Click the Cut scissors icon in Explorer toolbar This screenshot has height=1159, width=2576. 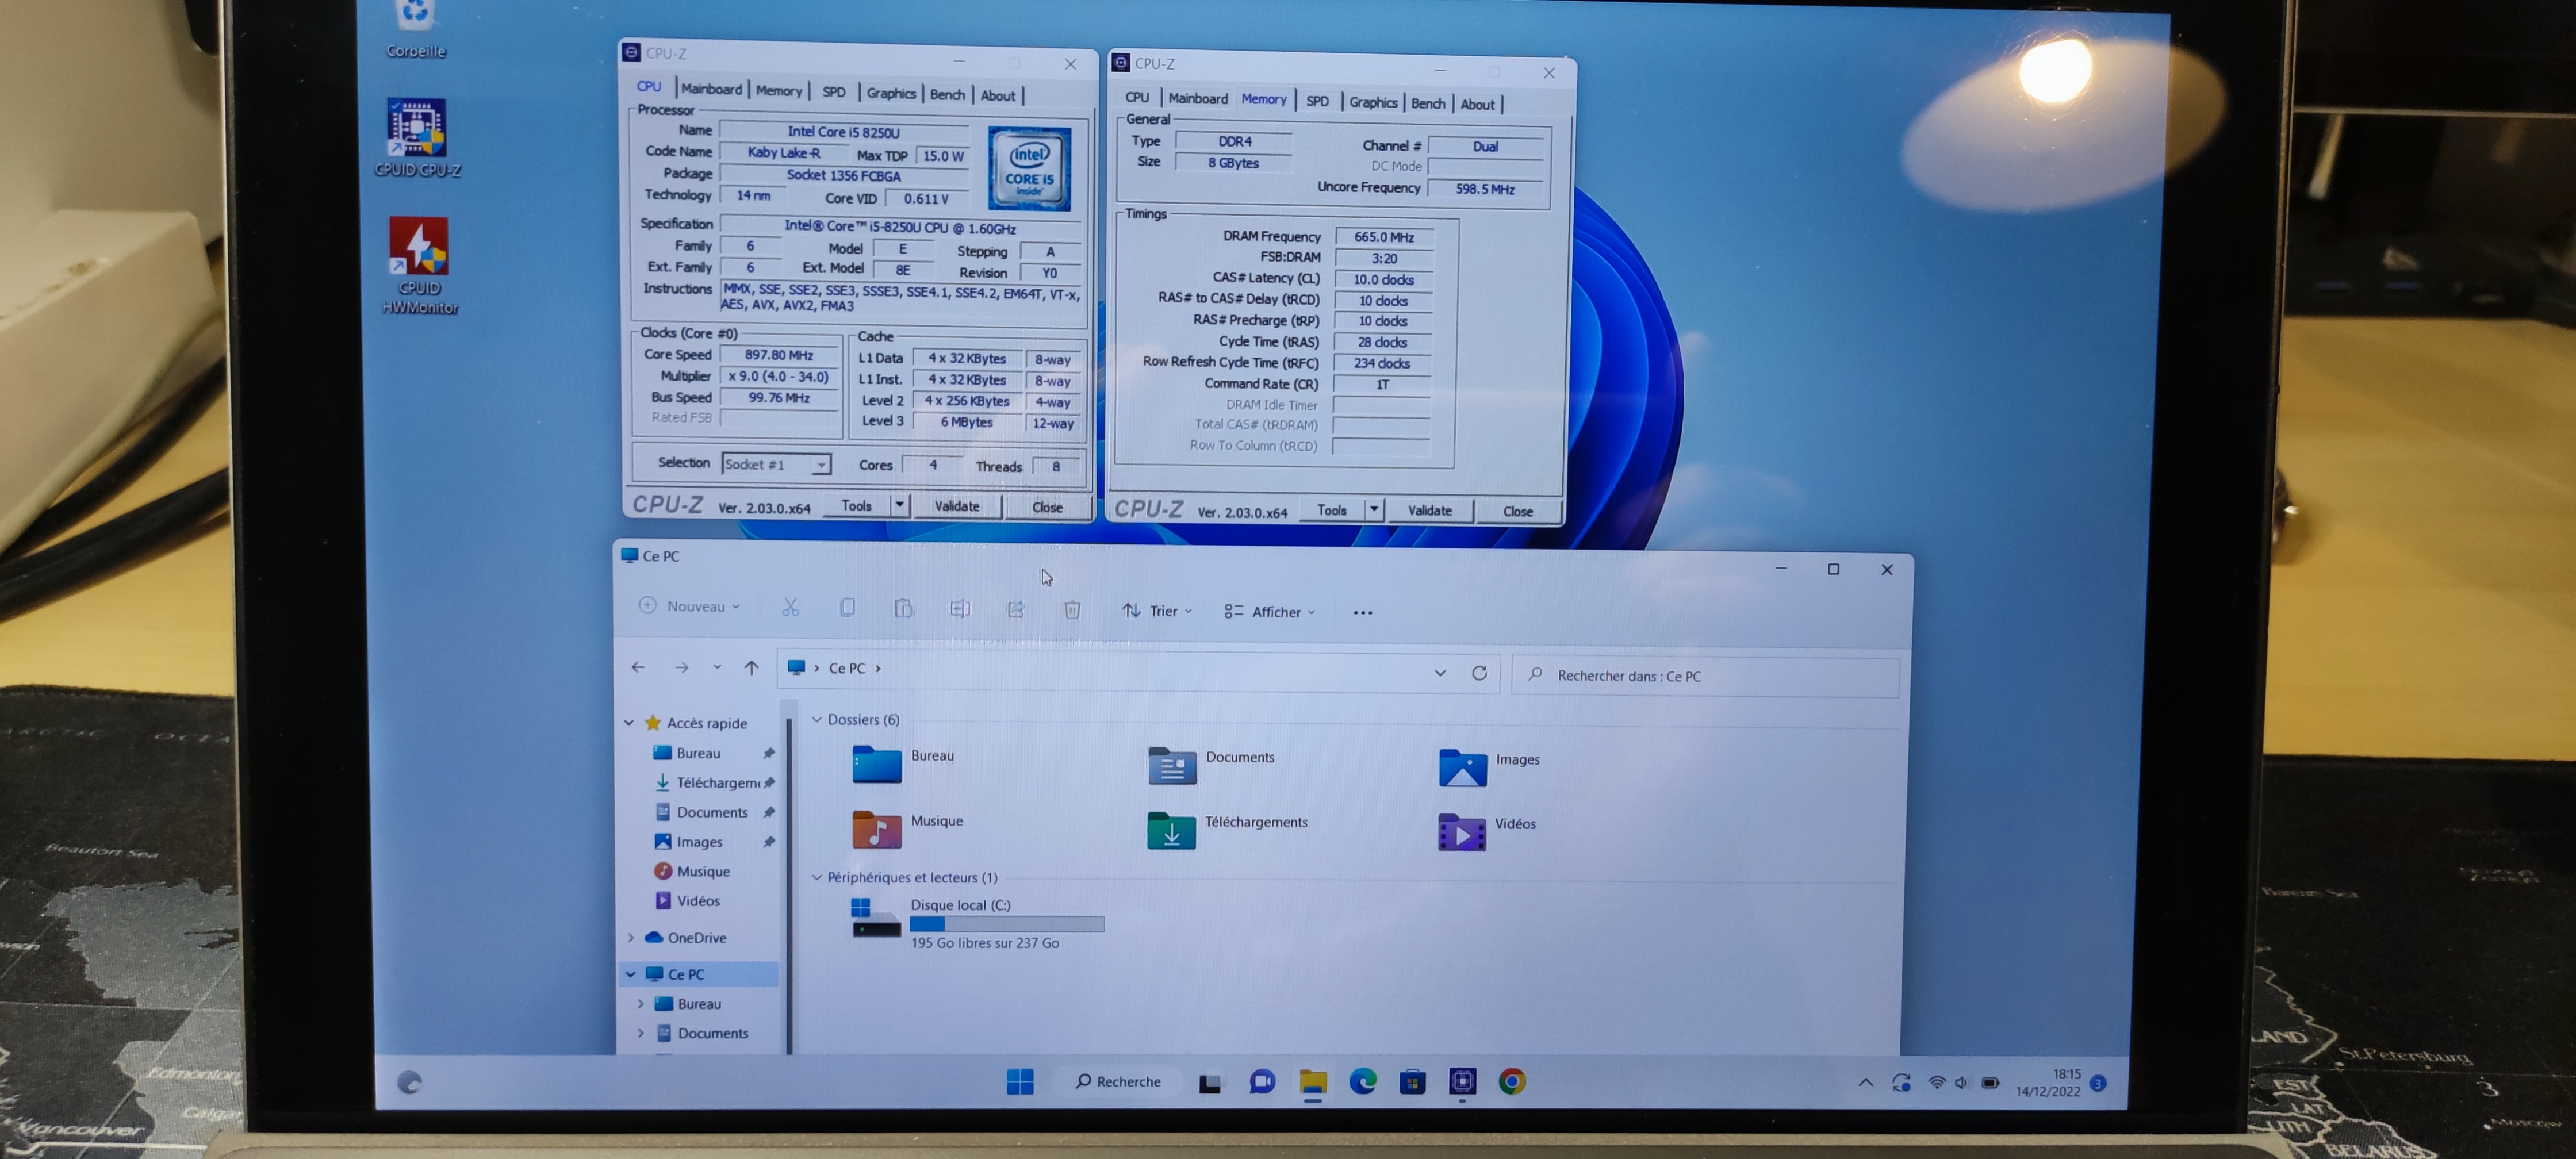pyautogui.click(x=790, y=607)
